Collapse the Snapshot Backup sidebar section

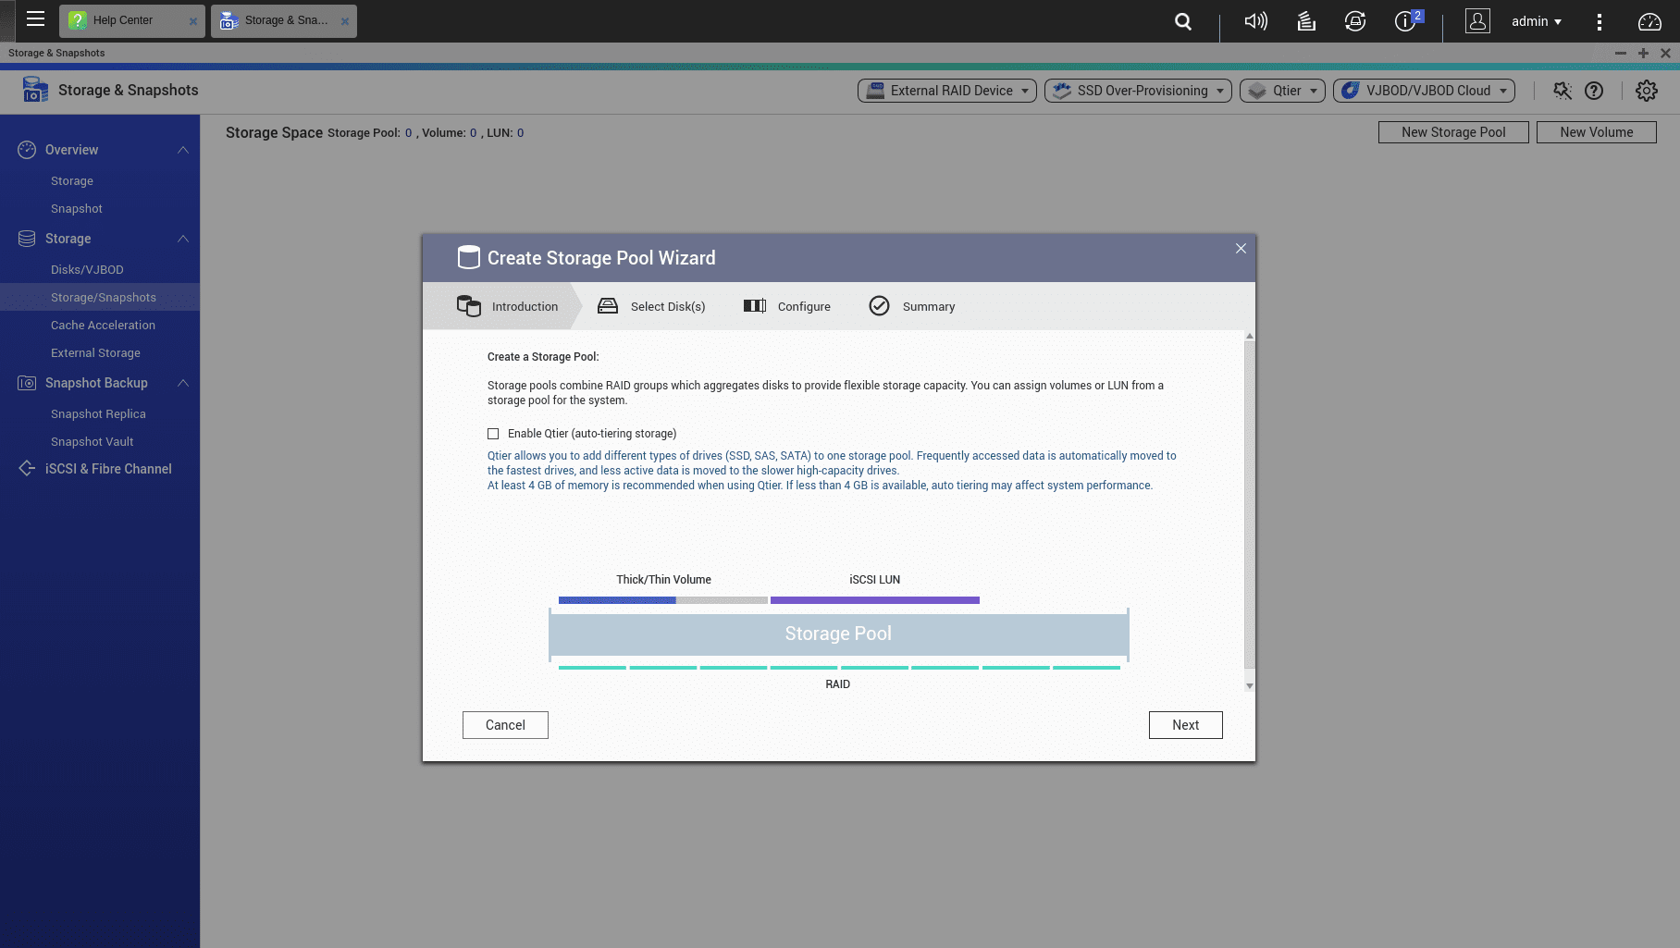(x=183, y=383)
